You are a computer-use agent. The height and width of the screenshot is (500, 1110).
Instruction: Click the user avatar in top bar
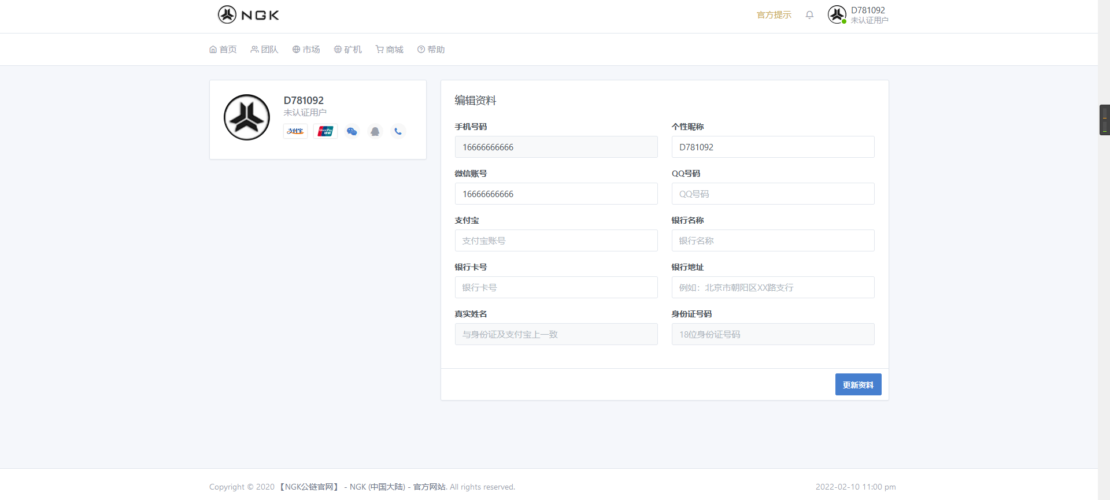[837, 14]
